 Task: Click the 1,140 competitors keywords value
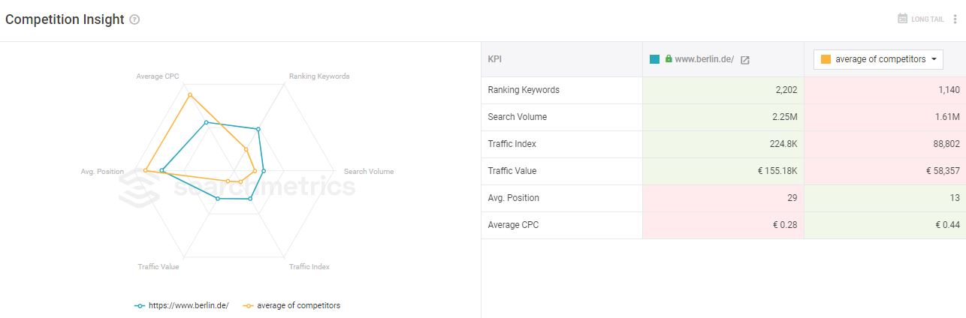coord(949,90)
